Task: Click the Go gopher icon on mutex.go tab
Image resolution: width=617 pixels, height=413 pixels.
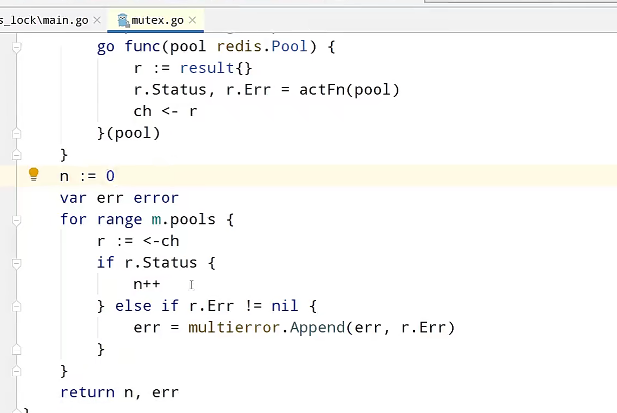Action: tap(123, 21)
